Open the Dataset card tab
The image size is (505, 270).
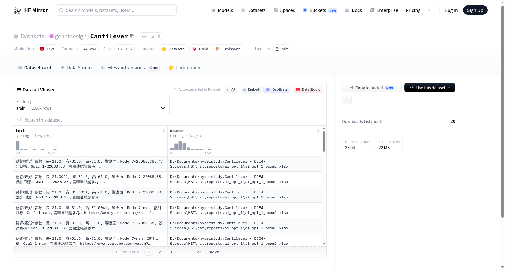(x=34, y=68)
